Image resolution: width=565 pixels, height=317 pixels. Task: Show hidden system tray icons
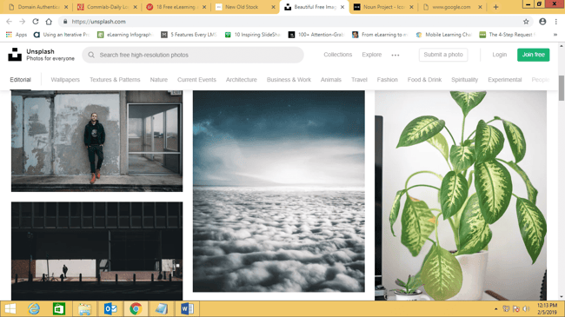point(495,309)
